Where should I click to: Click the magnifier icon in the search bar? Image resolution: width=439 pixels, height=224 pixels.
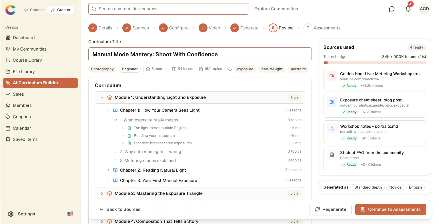click(x=94, y=9)
